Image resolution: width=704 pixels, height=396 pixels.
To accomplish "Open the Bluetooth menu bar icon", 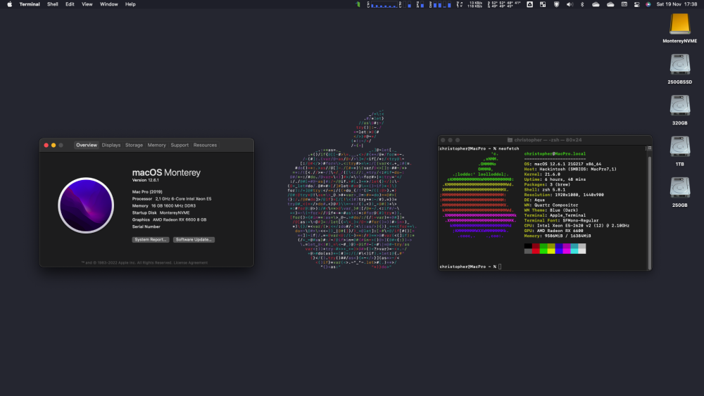I will click(582, 4).
